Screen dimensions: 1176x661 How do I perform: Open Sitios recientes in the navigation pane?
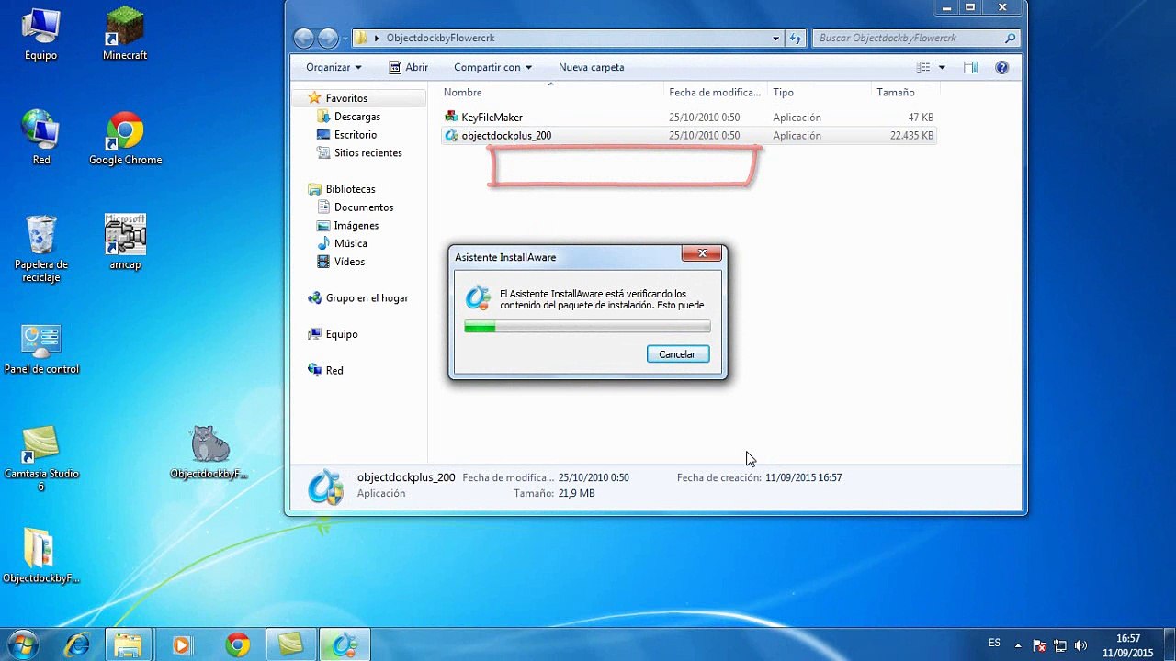click(367, 153)
